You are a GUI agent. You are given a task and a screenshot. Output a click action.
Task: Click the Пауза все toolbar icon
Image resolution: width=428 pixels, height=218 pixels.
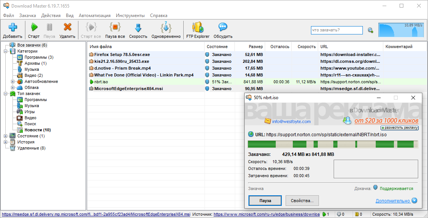point(115,27)
